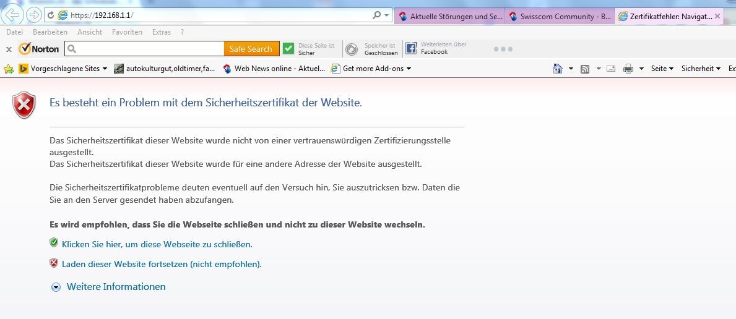Image resolution: width=736 pixels, height=319 pixels.
Task: Click the Forward navigation arrow
Action: 33,15
